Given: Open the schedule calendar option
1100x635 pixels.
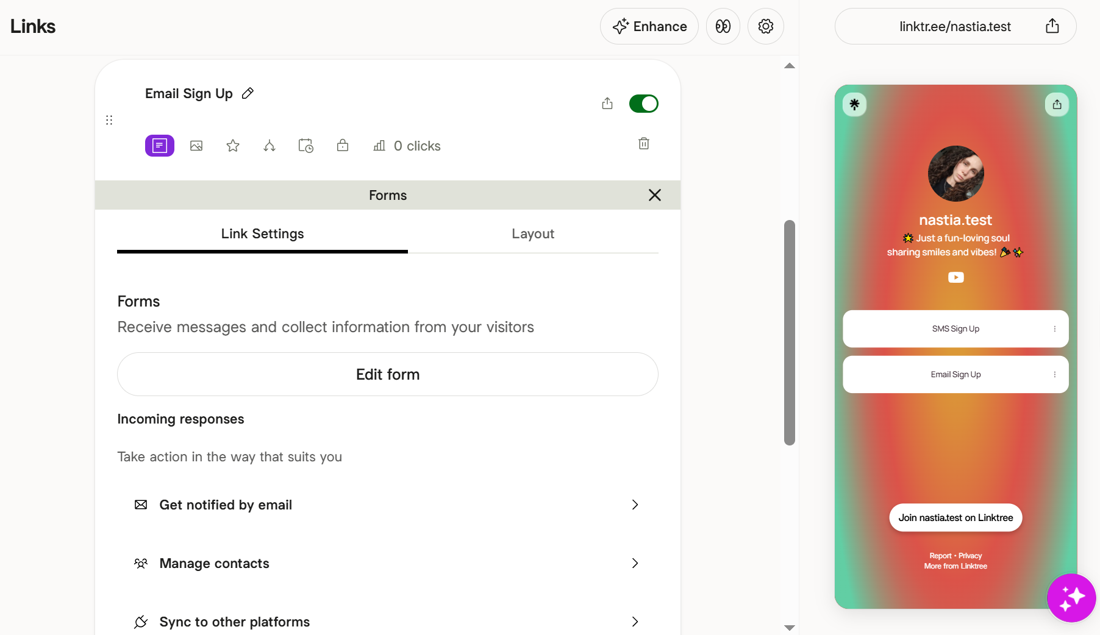Looking at the screenshot, I should 306,146.
